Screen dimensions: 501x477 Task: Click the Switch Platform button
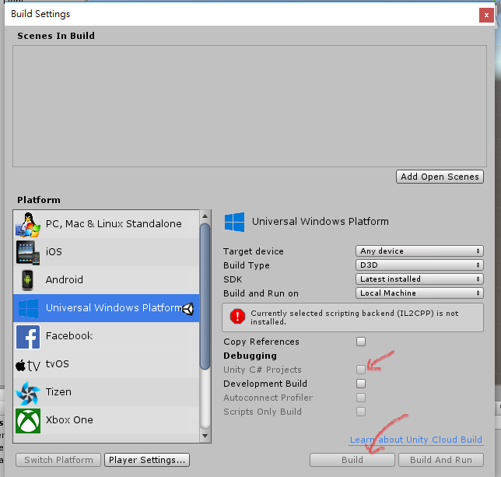[x=58, y=460]
